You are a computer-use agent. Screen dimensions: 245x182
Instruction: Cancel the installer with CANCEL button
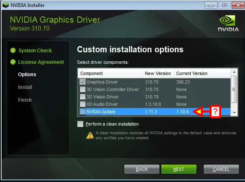tap(221, 169)
